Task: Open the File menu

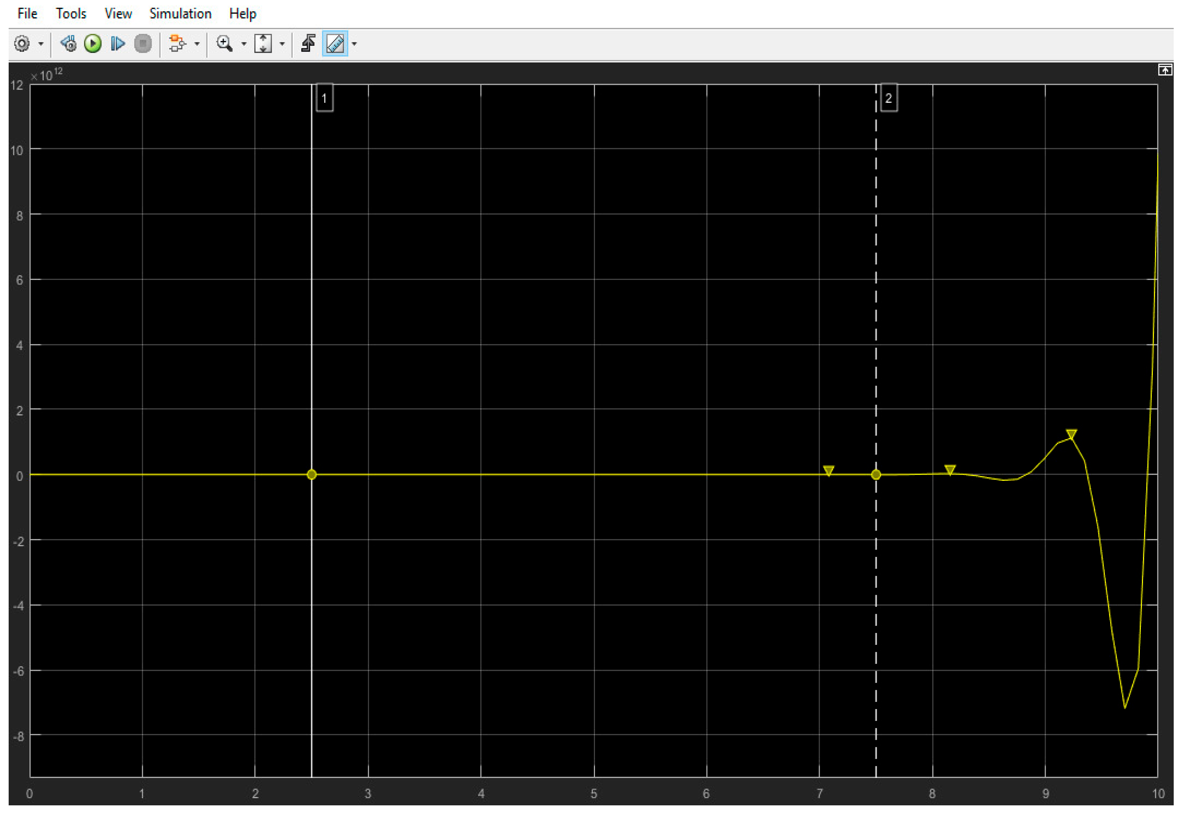Action: (27, 14)
